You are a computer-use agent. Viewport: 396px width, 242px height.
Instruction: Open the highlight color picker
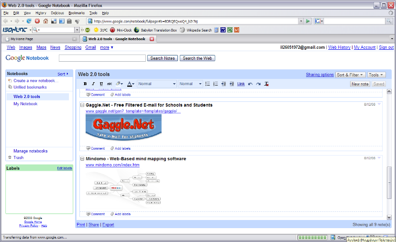[119, 84]
